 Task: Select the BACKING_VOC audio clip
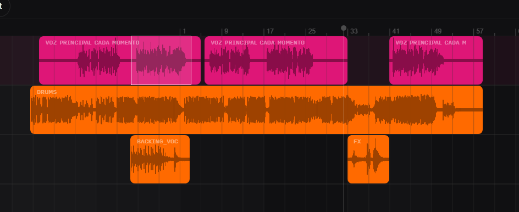pyautogui.click(x=160, y=159)
